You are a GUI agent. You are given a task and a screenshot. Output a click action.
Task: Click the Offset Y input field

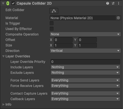[88, 40]
